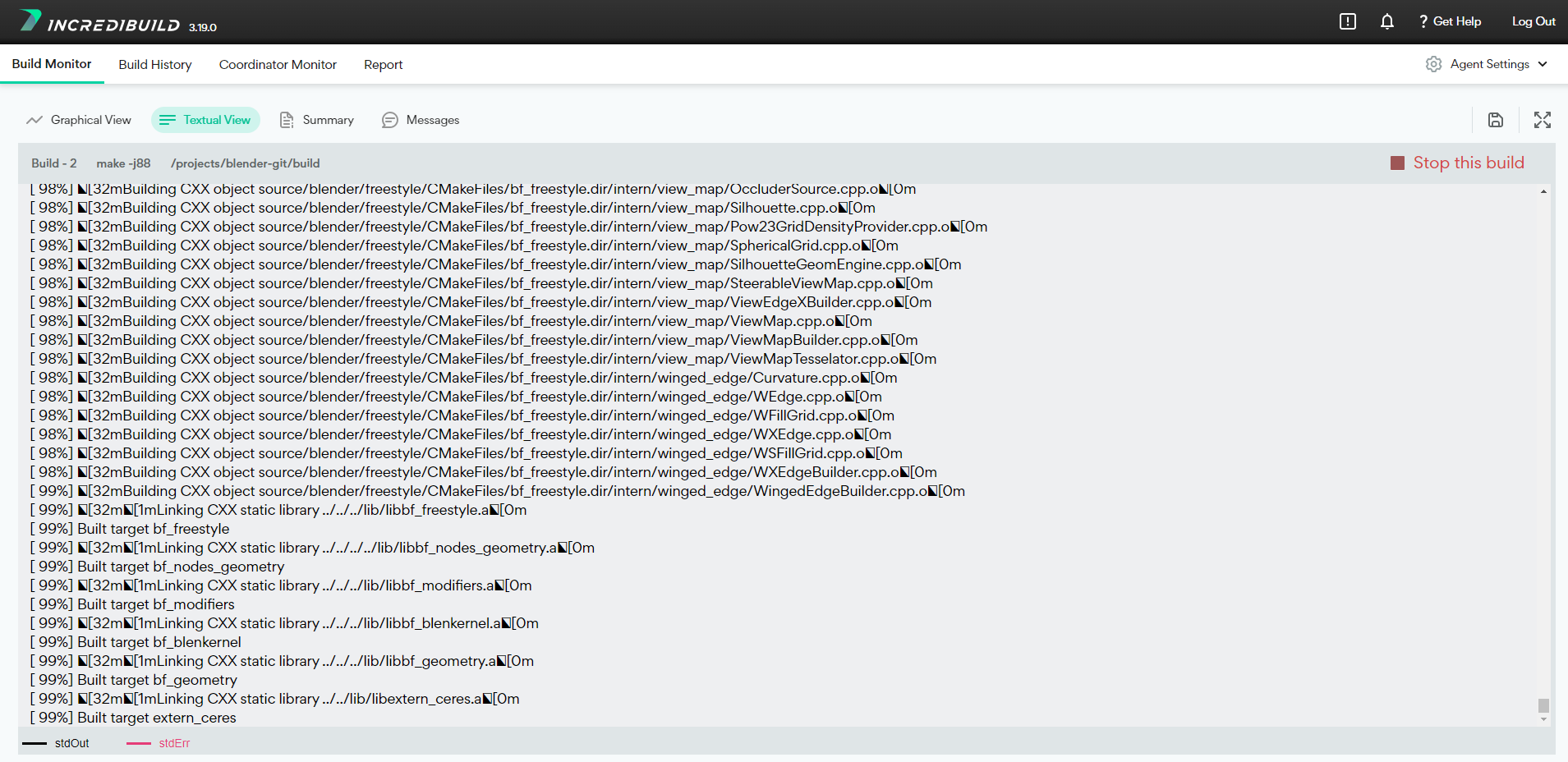Viewport: 1568px width, 762px height.
Task: Click the 'Built target extern_ceres' line
Action: (x=133, y=718)
